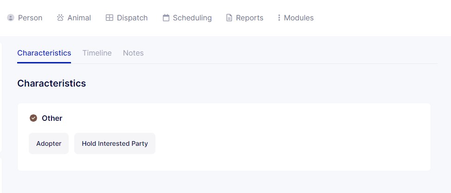451x193 pixels.
Task: Open the Person menu label
Action: [30, 18]
